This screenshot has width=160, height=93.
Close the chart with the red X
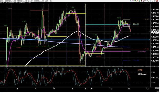point(157,1)
